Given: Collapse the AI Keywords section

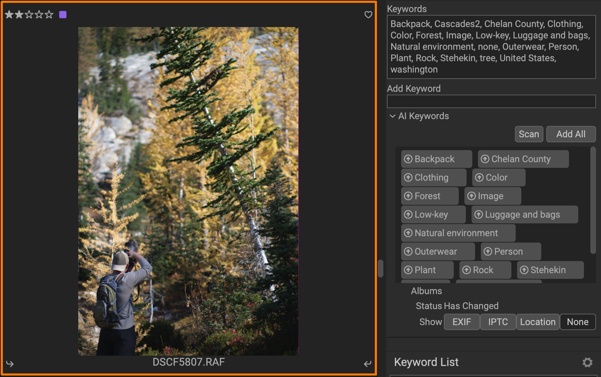Looking at the screenshot, I should (393, 116).
